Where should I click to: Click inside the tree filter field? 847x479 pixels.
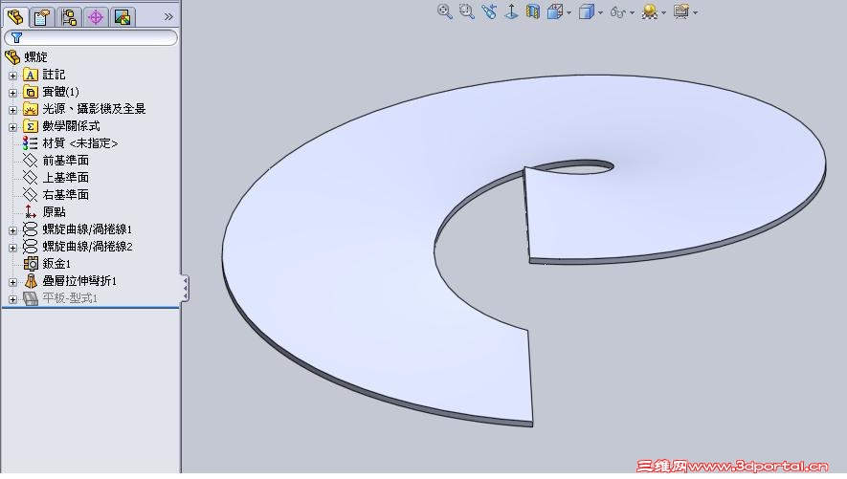(x=91, y=37)
